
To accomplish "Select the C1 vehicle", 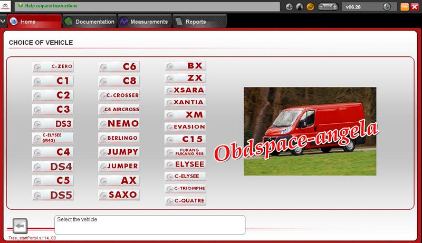I will click(x=53, y=81).
